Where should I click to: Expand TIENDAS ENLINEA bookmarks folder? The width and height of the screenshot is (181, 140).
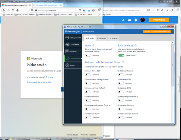(44, 14)
